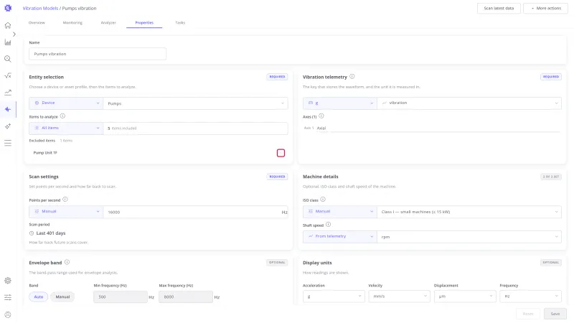Open the settings gear sidebar icon
The image size is (574, 323).
(x=8, y=281)
